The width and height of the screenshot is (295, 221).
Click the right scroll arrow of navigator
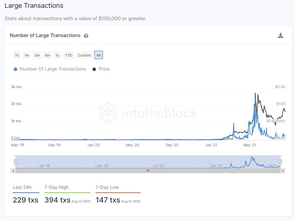tap(283, 171)
